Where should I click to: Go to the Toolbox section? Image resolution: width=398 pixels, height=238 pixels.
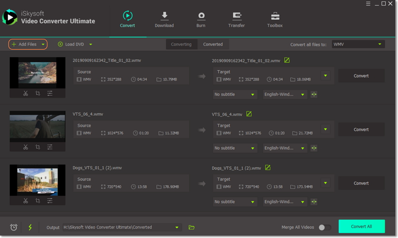[x=275, y=20]
